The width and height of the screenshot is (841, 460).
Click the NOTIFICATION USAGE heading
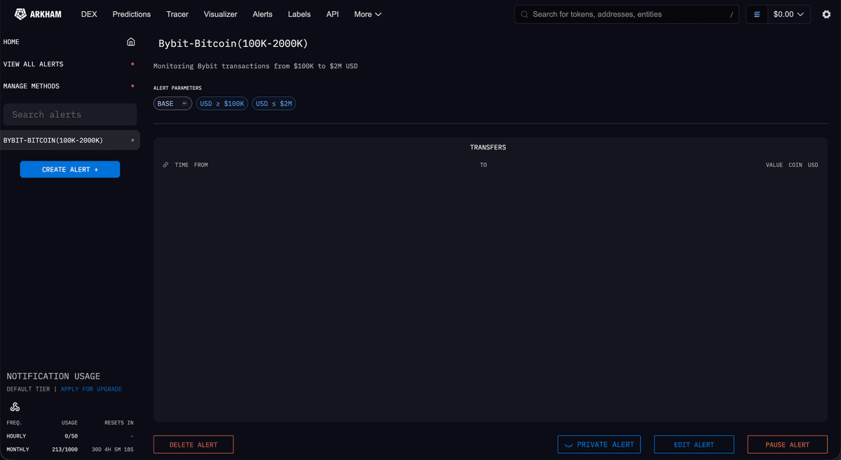tap(53, 377)
